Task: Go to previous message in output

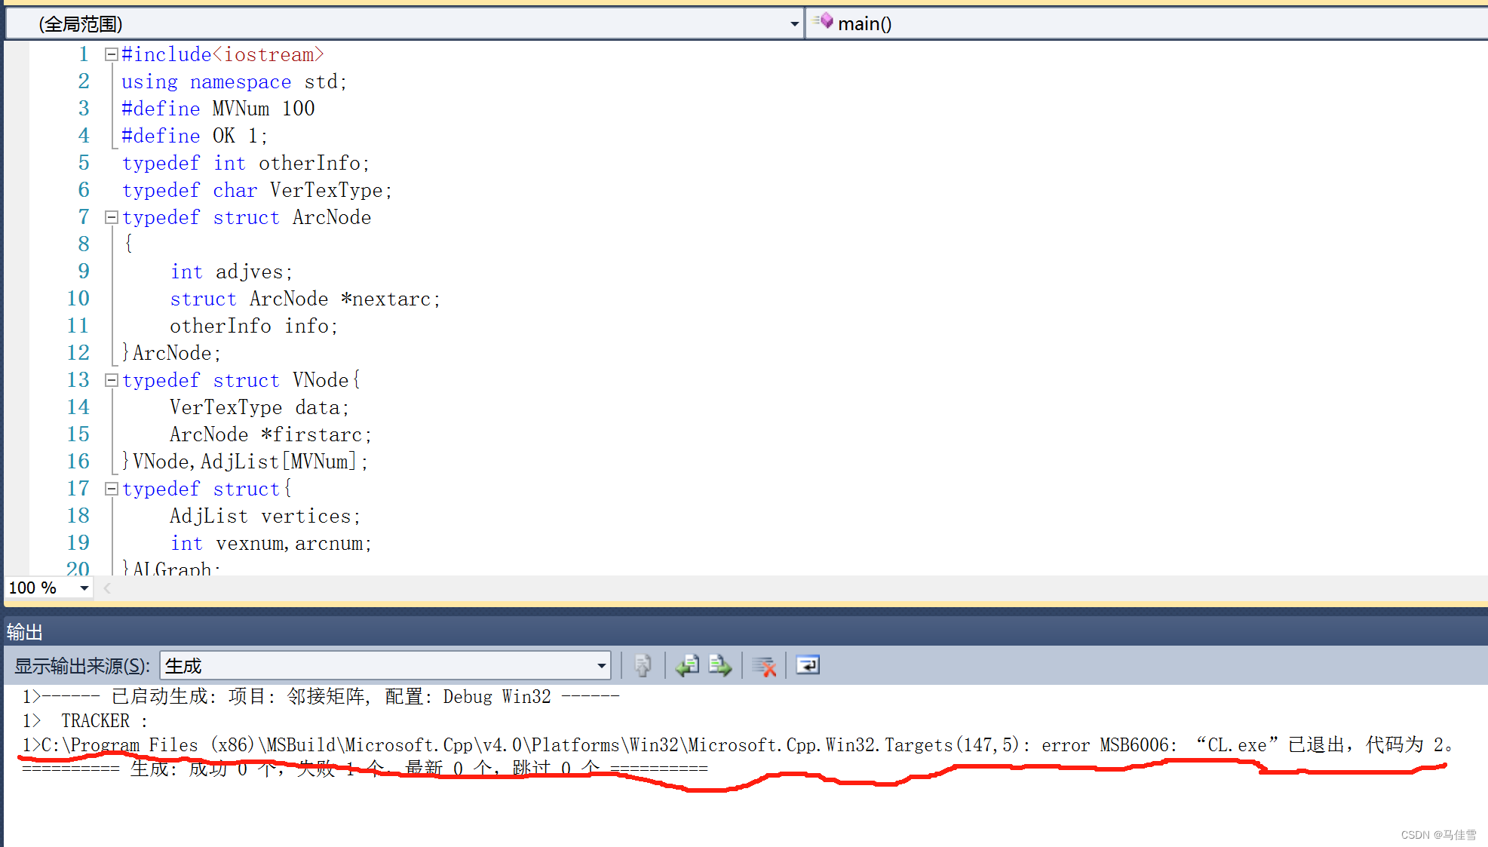Action: pos(687,665)
